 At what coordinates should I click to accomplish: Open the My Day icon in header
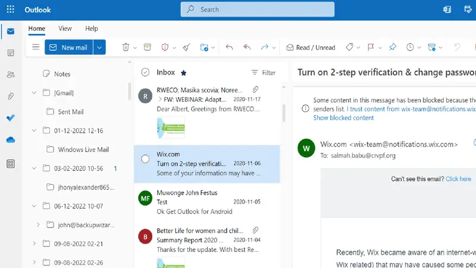click(x=468, y=10)
